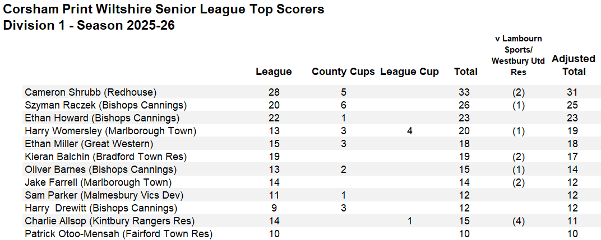Screen dimensions: 601x240
Task: Select Harry Womersley (Marlborough Town) name
Action: (x=111, y=131)
